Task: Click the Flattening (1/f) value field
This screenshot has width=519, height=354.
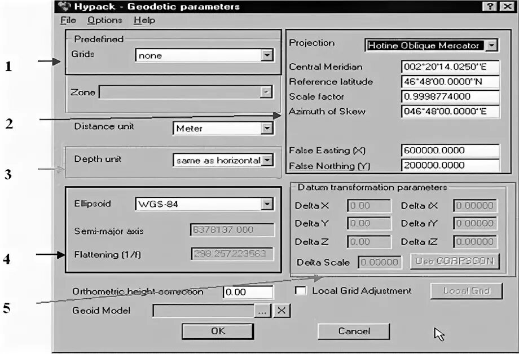Action: (232, 254)
